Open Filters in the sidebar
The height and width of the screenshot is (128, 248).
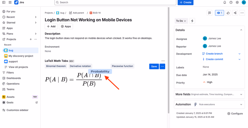pyautogui.click(x=10, y=73)
